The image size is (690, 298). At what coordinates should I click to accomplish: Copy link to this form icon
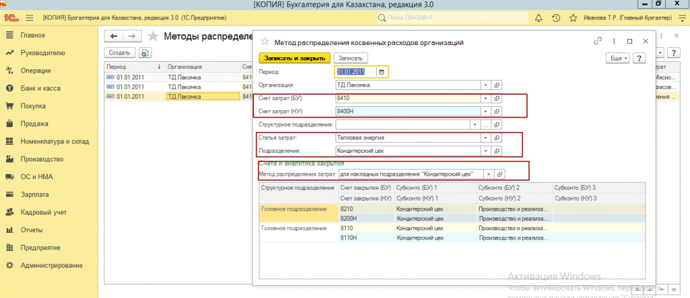[598, 41]
